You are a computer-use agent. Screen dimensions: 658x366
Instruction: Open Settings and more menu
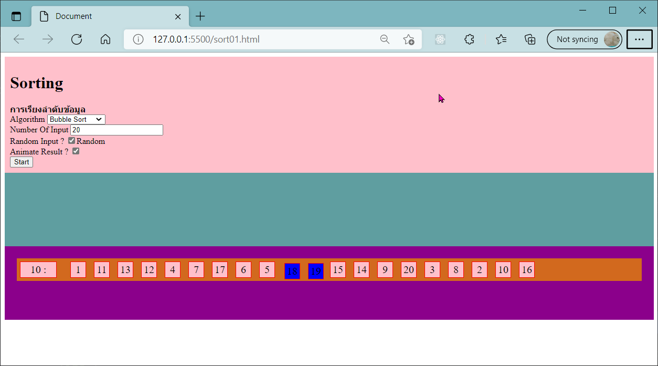(640, 39)
